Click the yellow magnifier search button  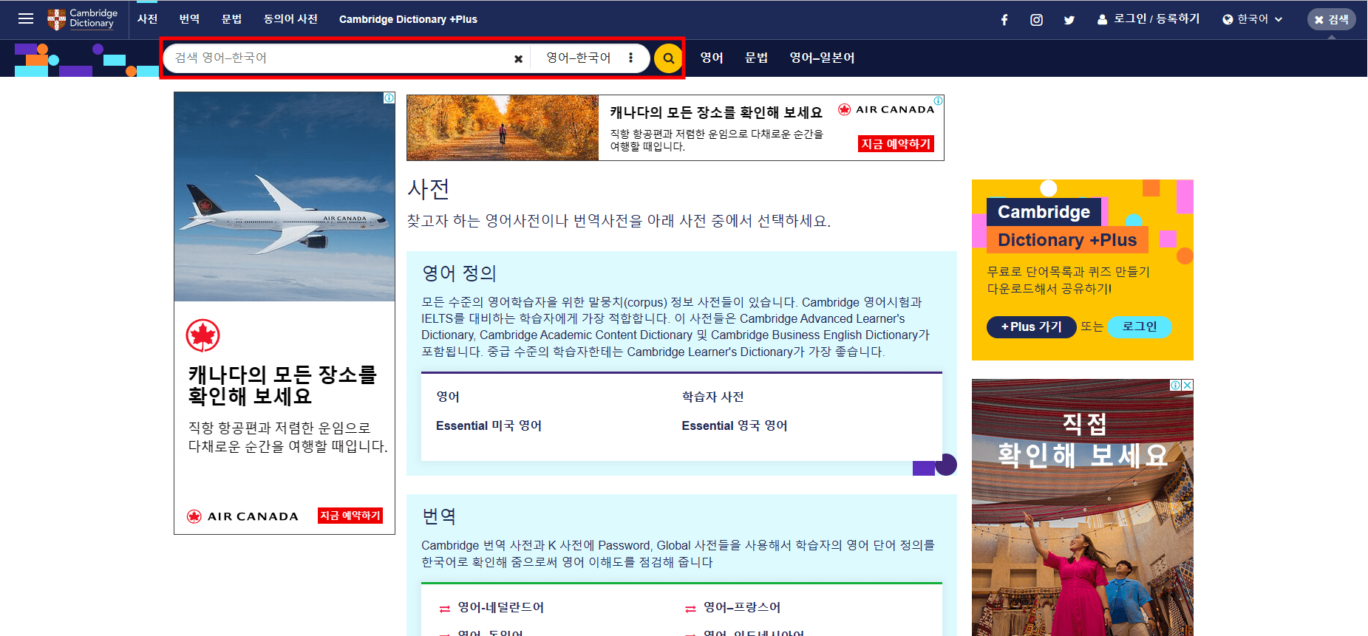668,58
